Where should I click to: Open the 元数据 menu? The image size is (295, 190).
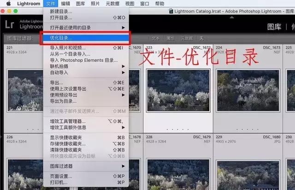(112, 4)
